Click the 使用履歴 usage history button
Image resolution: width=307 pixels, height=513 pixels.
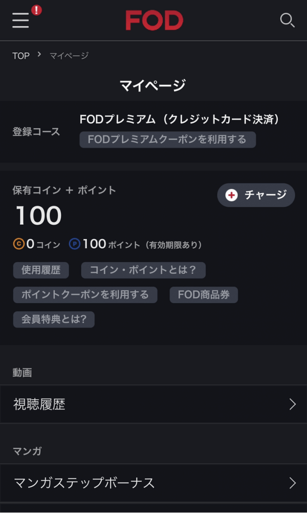pyautogui.click(x=40, y=270)
